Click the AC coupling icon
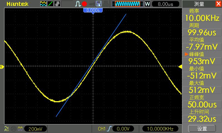The height and width of the screenshot is (133, 222). 6,129
